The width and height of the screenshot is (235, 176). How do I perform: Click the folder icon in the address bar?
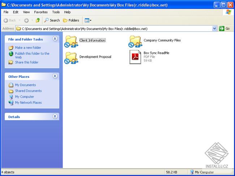pyautogui.click(x=18, y=28)
